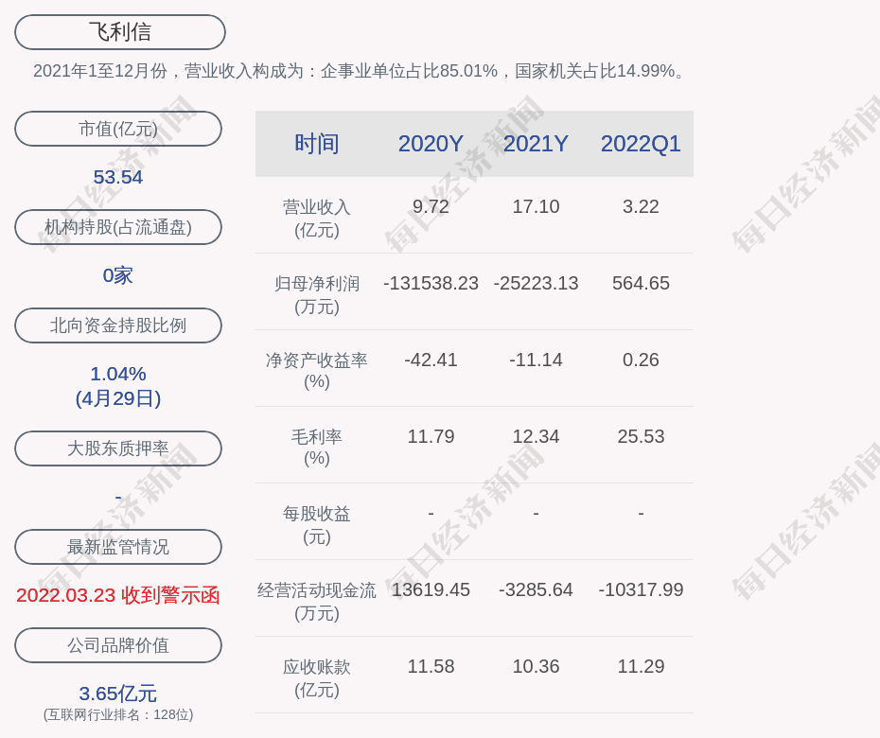The width and height of the screenshot is (880, 738).
Task: Select the gross margin value 12.34
Action: click(x=536, y=436)
